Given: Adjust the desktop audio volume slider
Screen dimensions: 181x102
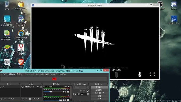Looking at the screenshot, I should click(53, 92).
